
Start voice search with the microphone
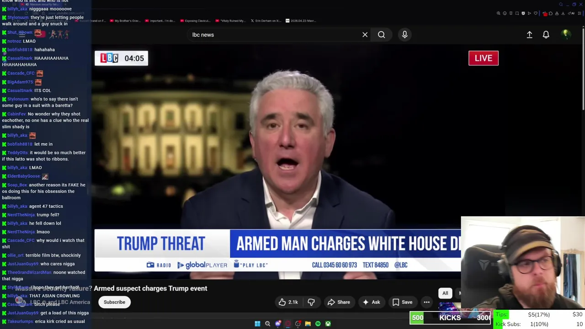click(x=404, y=35)
